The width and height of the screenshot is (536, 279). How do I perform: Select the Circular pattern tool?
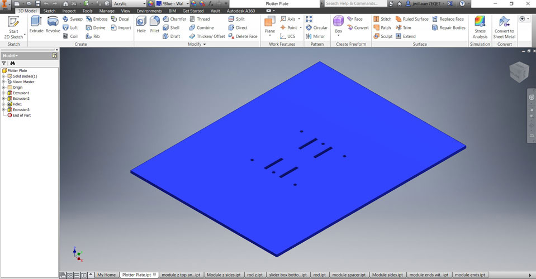pyautogui.click(x=316, y=28)
